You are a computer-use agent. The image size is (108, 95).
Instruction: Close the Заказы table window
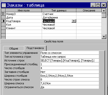click(103, 5)
